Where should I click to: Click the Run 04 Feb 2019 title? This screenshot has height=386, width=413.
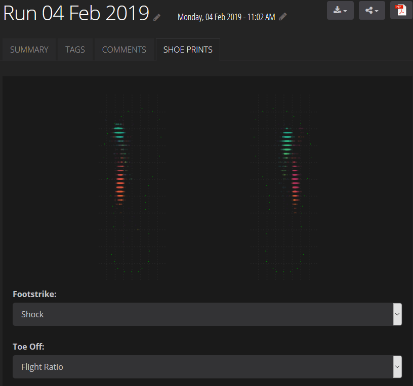76,14
